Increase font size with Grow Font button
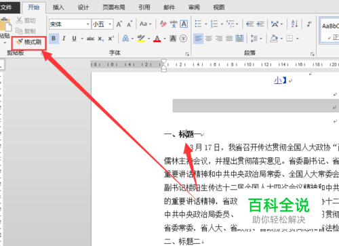Viewport: 339px width, 246px height. coord(119,24)
